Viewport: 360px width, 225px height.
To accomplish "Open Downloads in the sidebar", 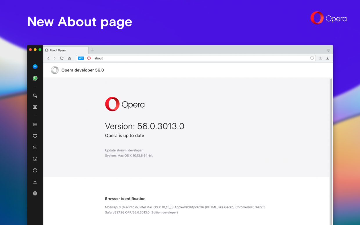I will (x=35, y=182).
